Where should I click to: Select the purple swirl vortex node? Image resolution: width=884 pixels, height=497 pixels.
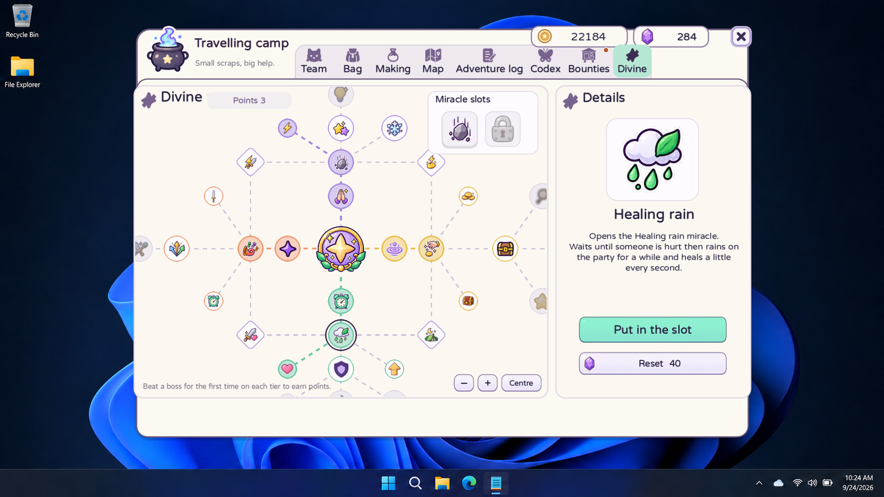click(x=394, y=249)
